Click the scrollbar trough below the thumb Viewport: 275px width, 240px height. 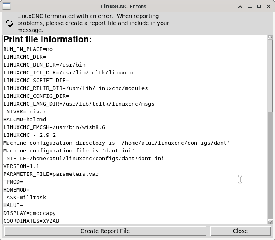coord(270,166)
